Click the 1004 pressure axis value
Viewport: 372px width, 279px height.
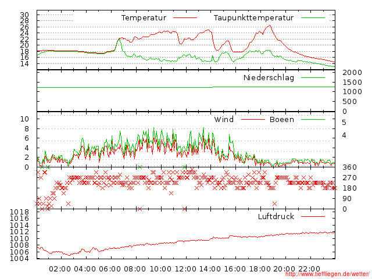(x=19, y=258)
